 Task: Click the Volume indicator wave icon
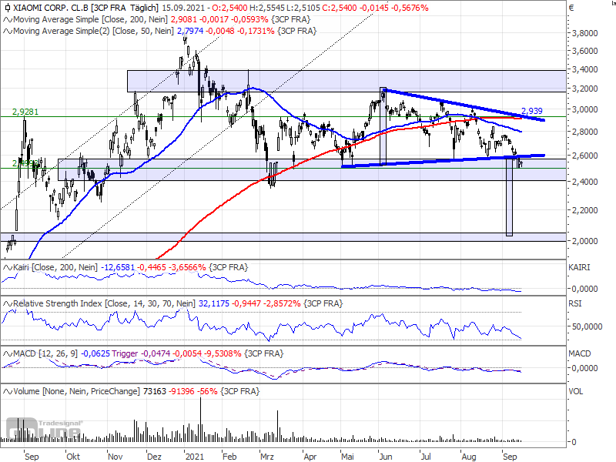pyautogui.click(x=6, y=392)
